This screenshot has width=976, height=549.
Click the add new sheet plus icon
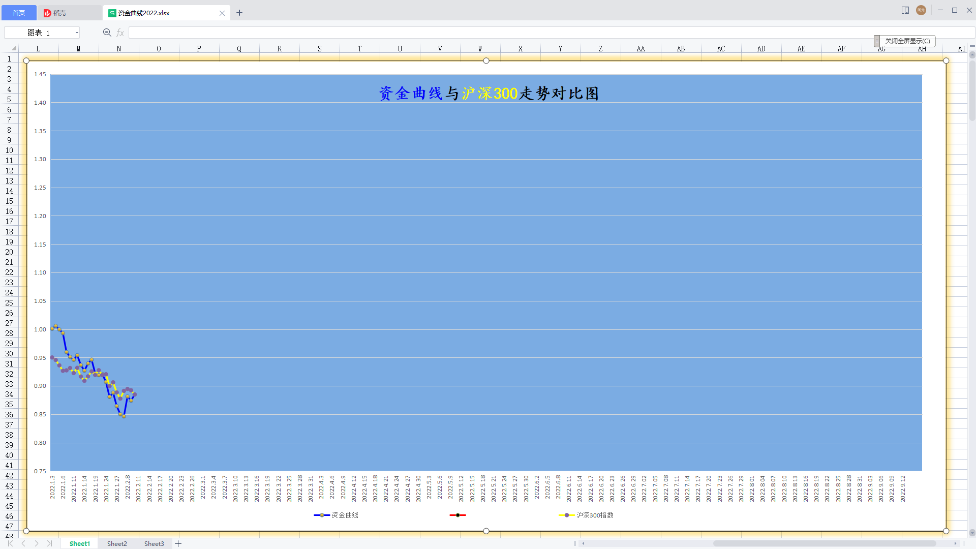pyautogui.click(x=177, y=543)
